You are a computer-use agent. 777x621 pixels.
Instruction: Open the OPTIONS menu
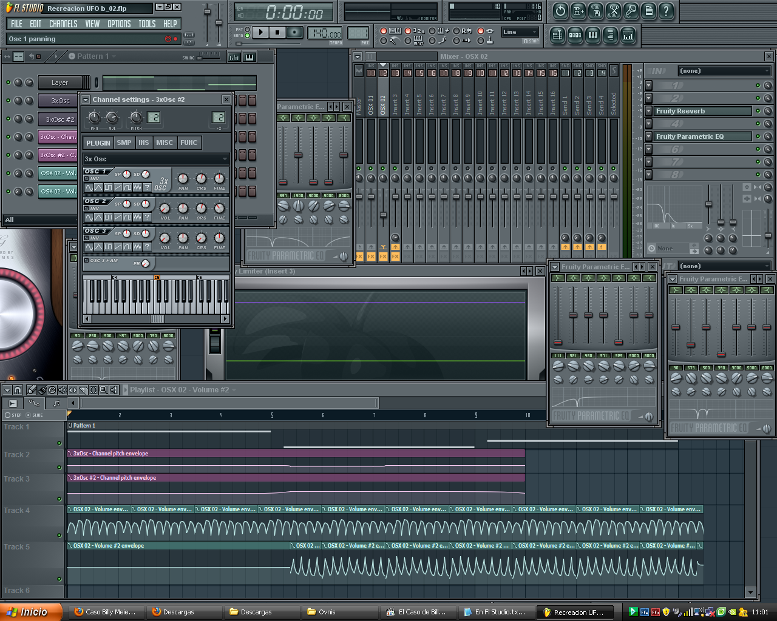point(119,24)
